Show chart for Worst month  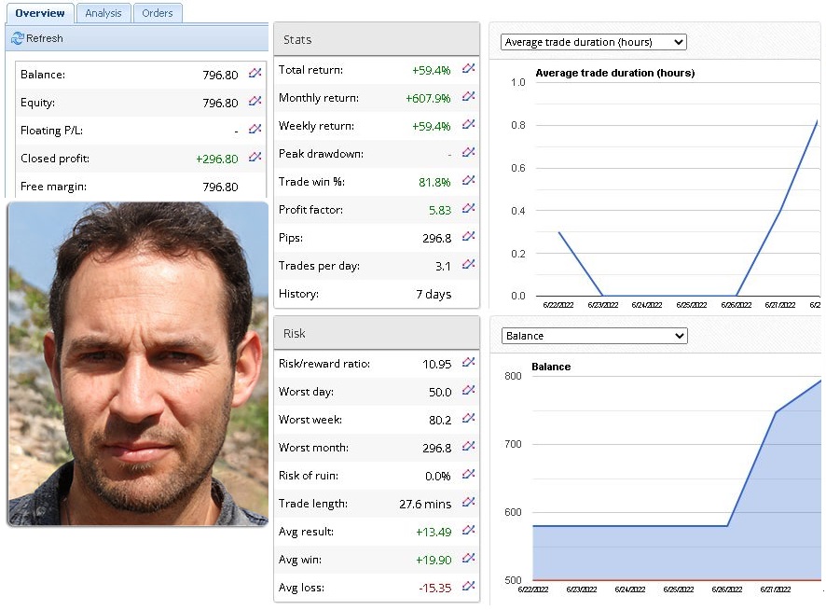point(468,446)
